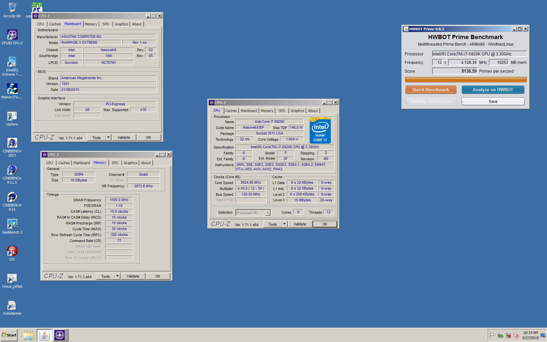This screenshot has height=342, width=547.
Task: Click Validate in Mainboard CPU-Z window
Action: coord(124,137)
